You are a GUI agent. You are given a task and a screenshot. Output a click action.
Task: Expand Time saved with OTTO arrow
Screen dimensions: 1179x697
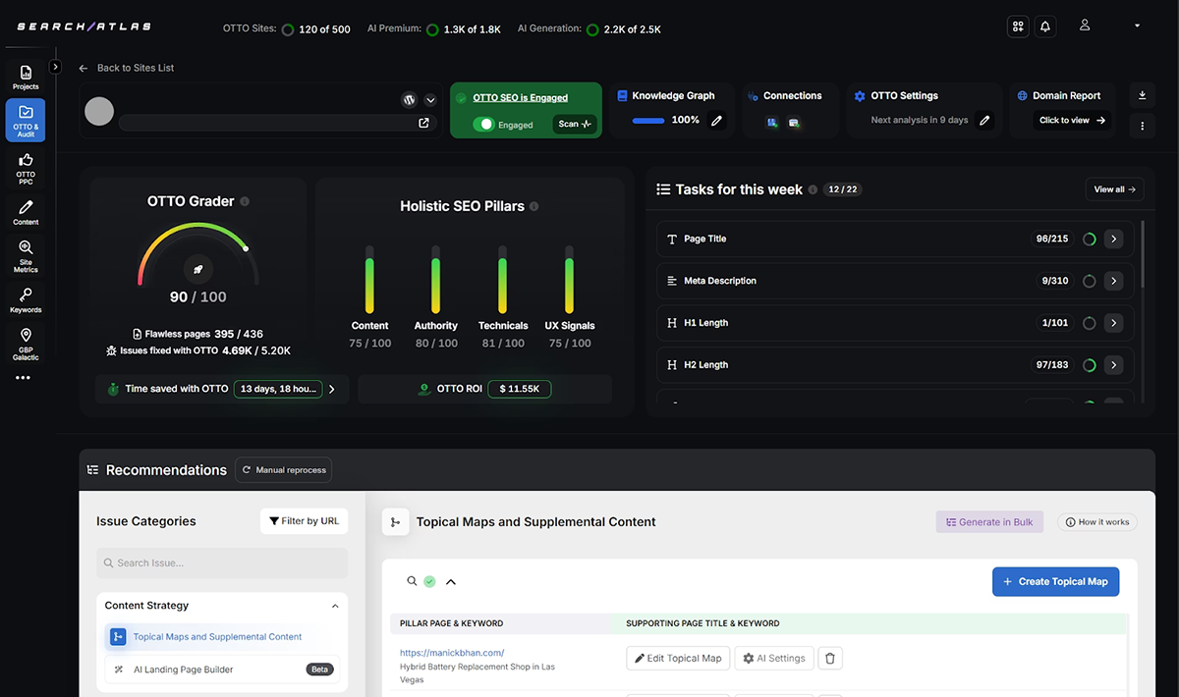[x=332, y=389]
